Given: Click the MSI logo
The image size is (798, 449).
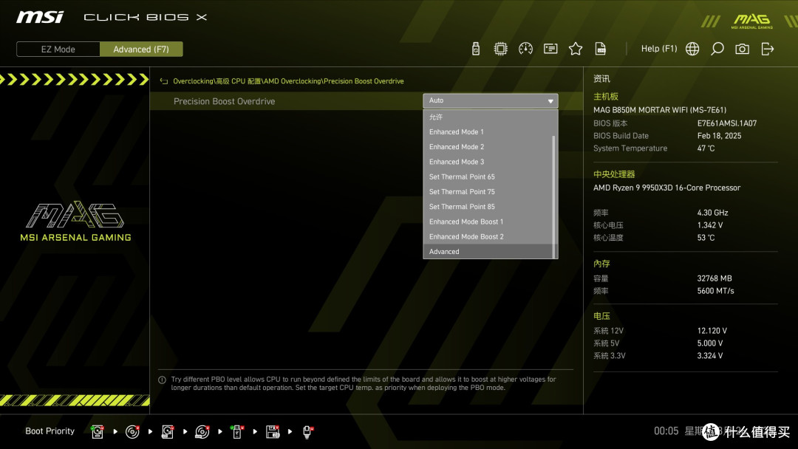Looking at the screenshot, I should coord(40,17).
